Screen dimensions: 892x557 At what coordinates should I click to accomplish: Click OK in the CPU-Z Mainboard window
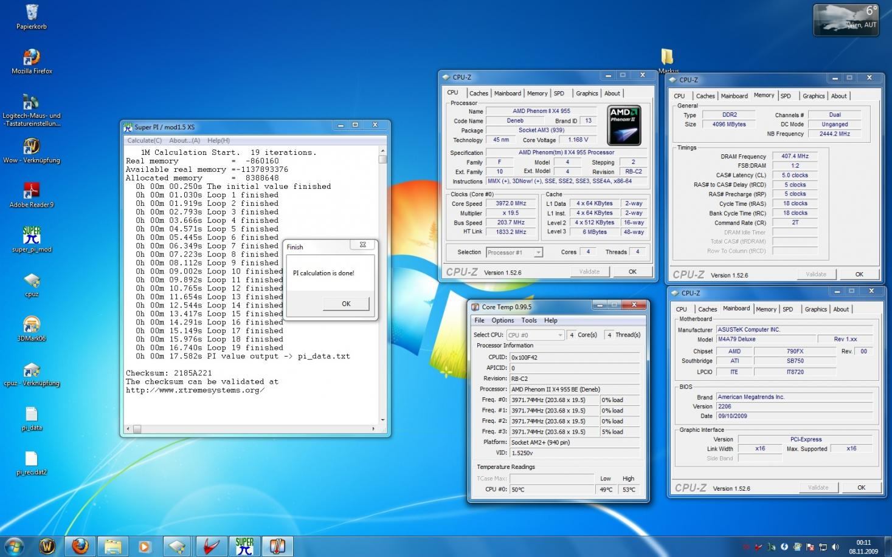click(x=860, y=487)
